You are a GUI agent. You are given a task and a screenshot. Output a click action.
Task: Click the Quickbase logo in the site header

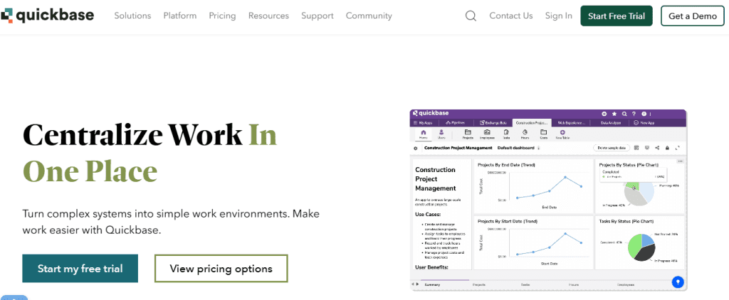pos(48,16)
